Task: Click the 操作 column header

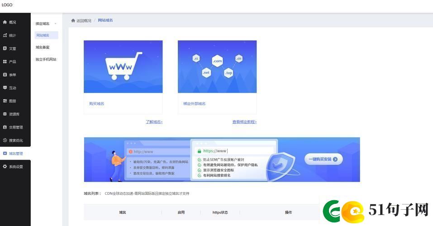Action: tap(288, 212)
